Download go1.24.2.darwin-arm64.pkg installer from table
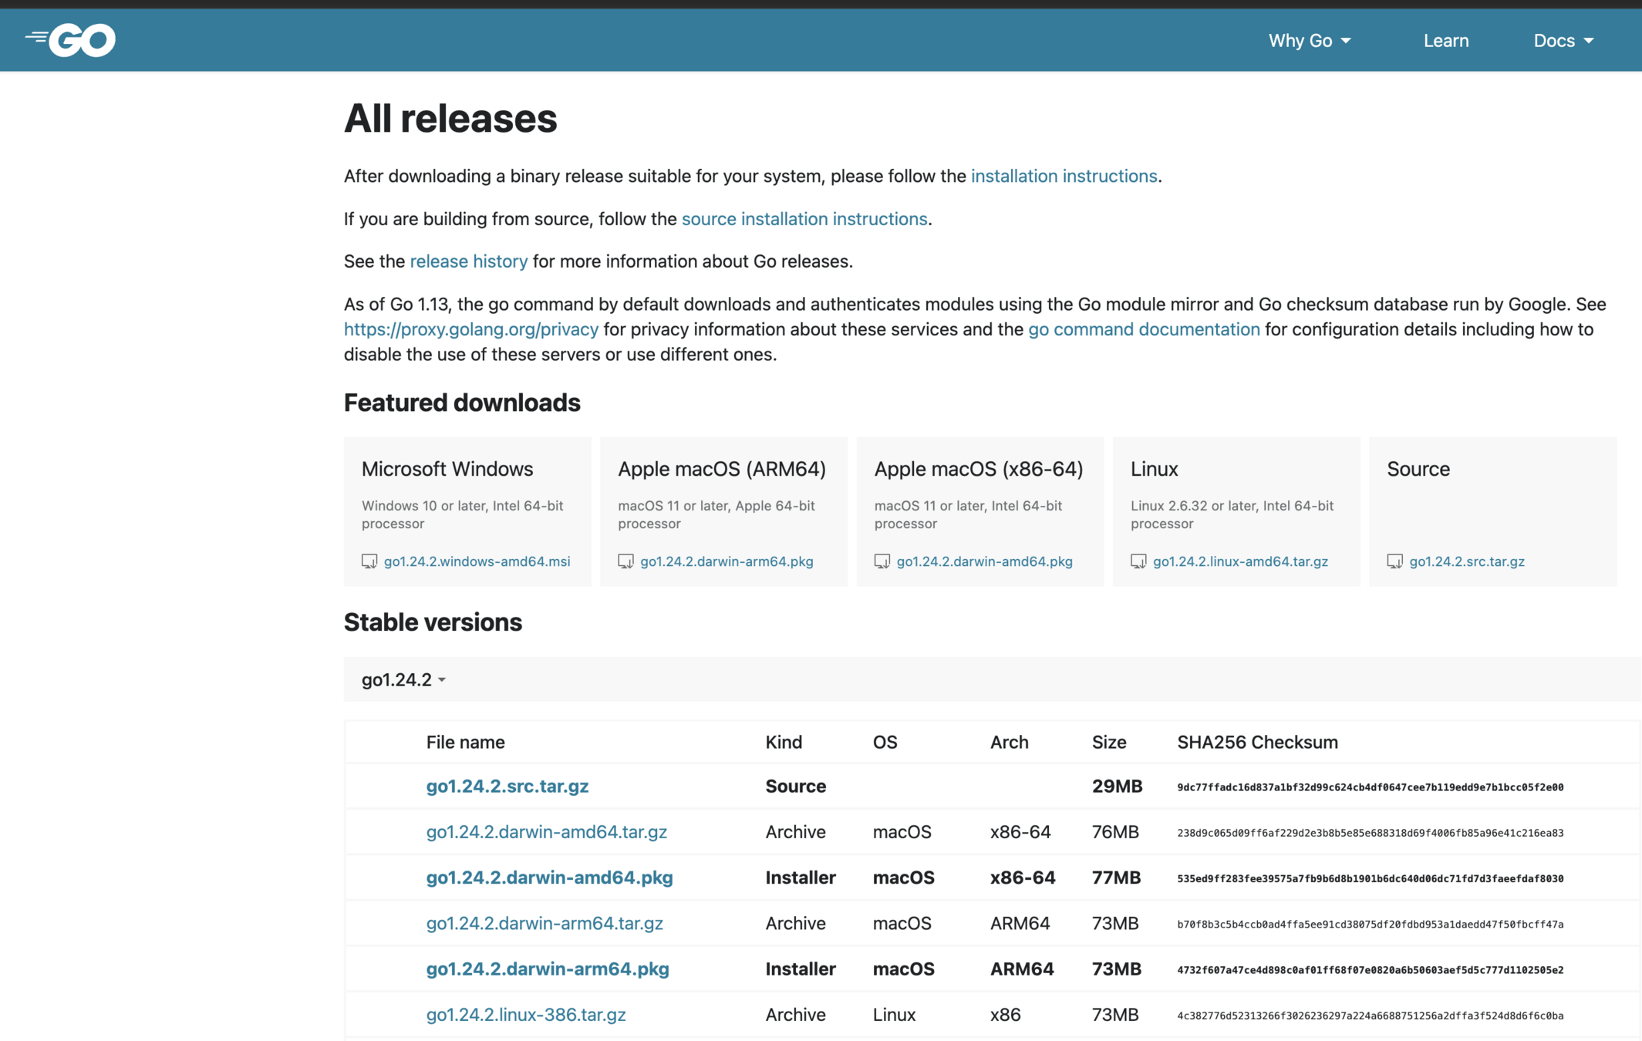 [547, 969]
